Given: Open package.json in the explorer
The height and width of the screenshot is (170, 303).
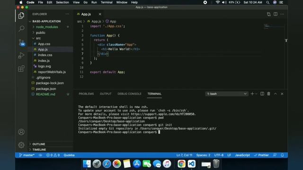Looking at the screenshot, I should click(46, 89).
